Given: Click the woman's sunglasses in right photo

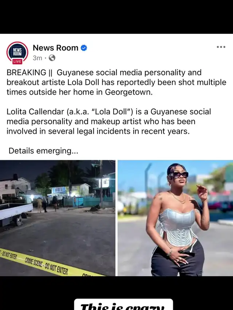Looking at the screenshot, I should 178,175.
